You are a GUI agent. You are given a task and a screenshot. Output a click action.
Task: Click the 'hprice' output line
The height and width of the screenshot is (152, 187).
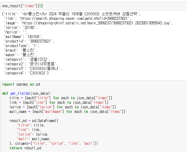16,32
